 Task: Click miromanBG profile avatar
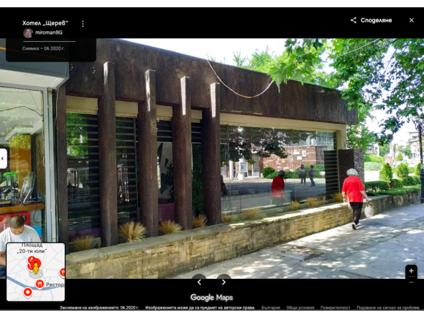tap(28, 32)
